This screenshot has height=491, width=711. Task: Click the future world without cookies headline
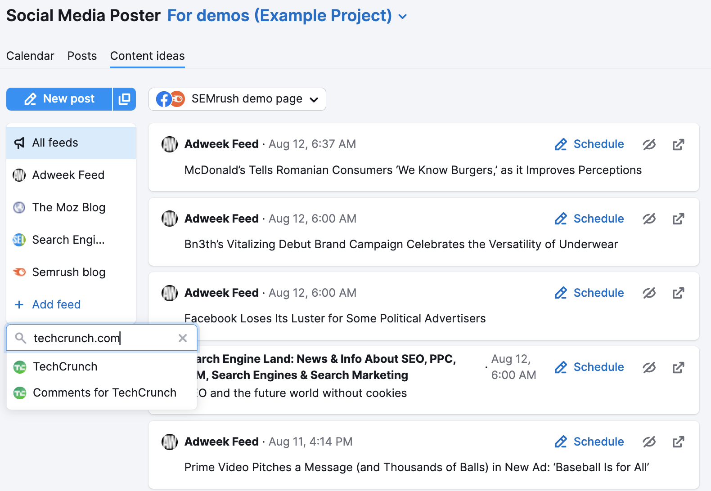(302, 393)
